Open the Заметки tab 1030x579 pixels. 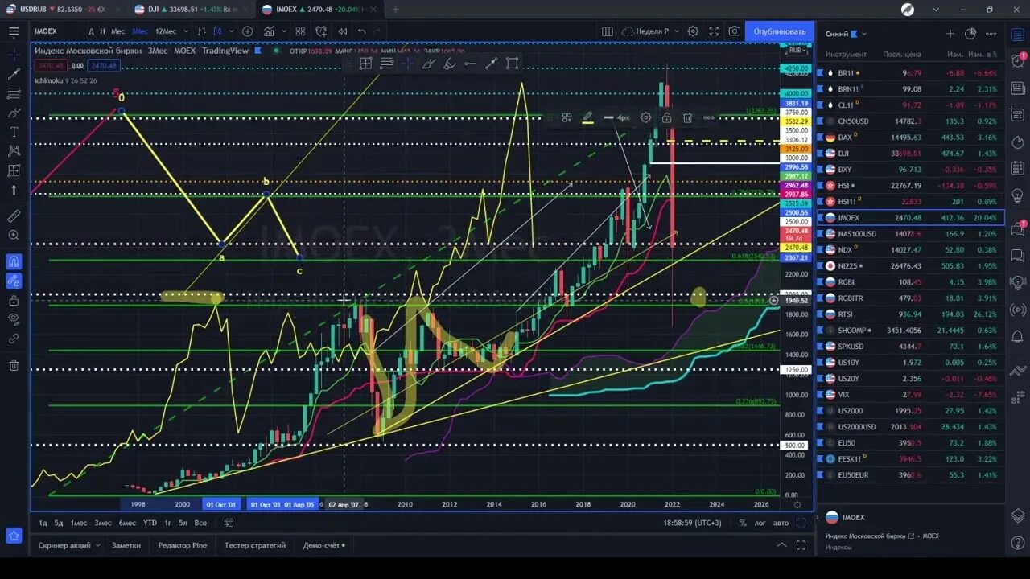click(x=126, y=545)
